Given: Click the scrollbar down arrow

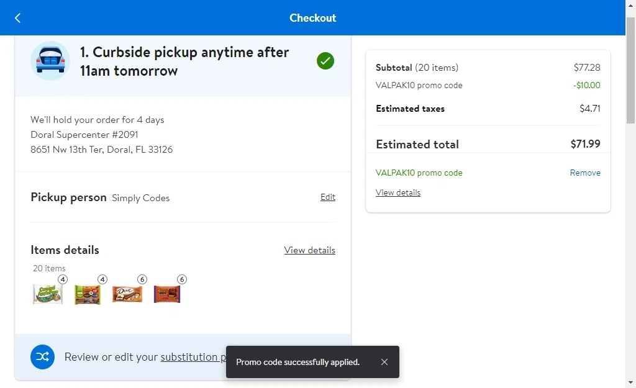Looking at the screenshot, I should pos(631,382).
